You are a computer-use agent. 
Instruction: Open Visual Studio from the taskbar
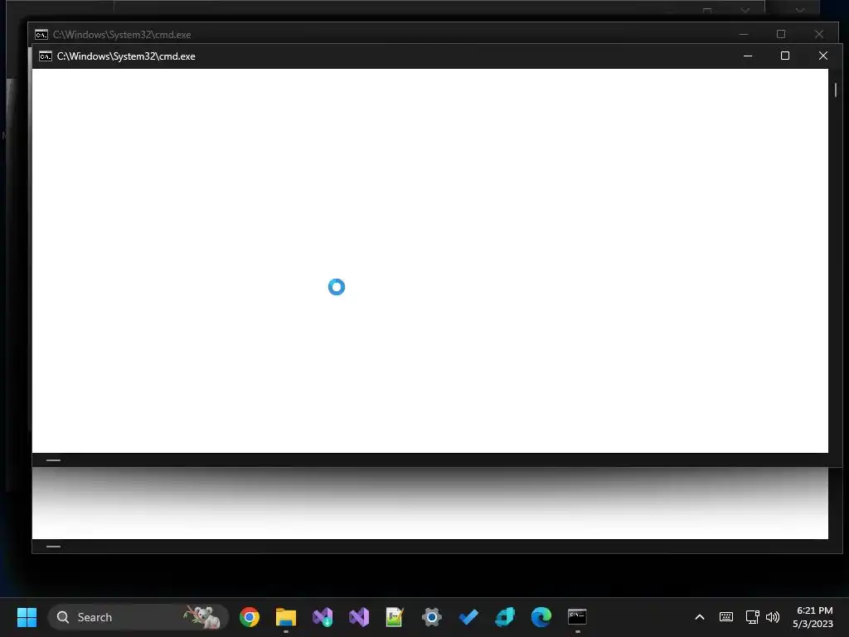[359, 617]
